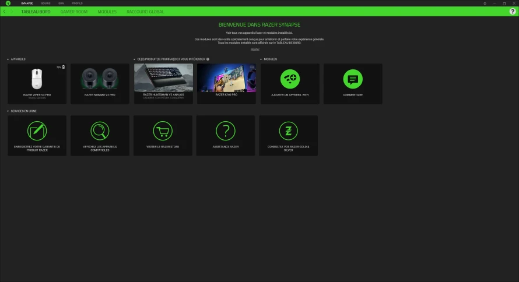Dismiss the Razer Kiyo Pro ad card

pyautogui.click(x=253, y=67)
